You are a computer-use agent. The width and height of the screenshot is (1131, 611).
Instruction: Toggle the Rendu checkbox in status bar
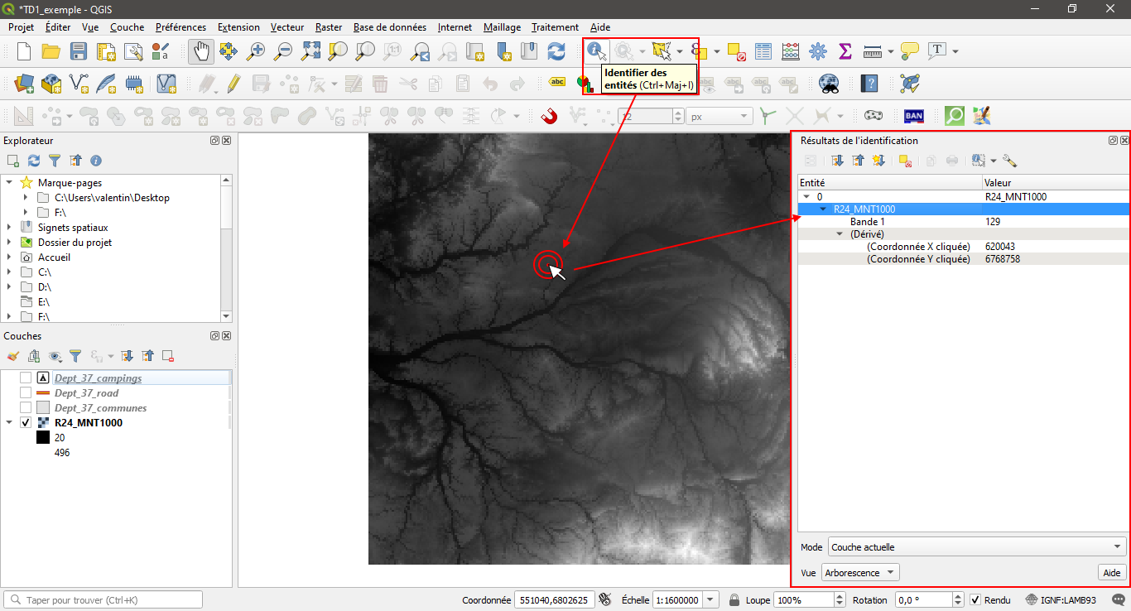click(975, 599)
